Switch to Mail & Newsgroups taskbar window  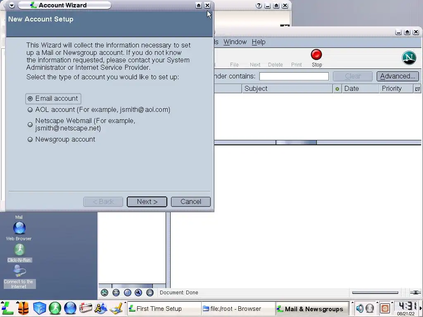312,309
